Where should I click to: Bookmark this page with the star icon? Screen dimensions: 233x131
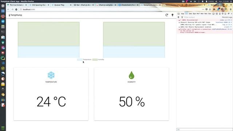(x=210, y=9)
